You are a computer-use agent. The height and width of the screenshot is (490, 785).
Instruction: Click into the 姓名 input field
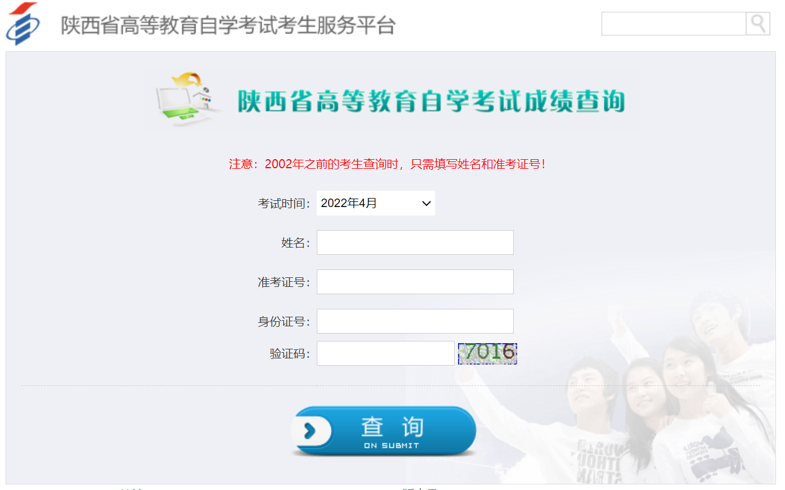coord(415,242)
